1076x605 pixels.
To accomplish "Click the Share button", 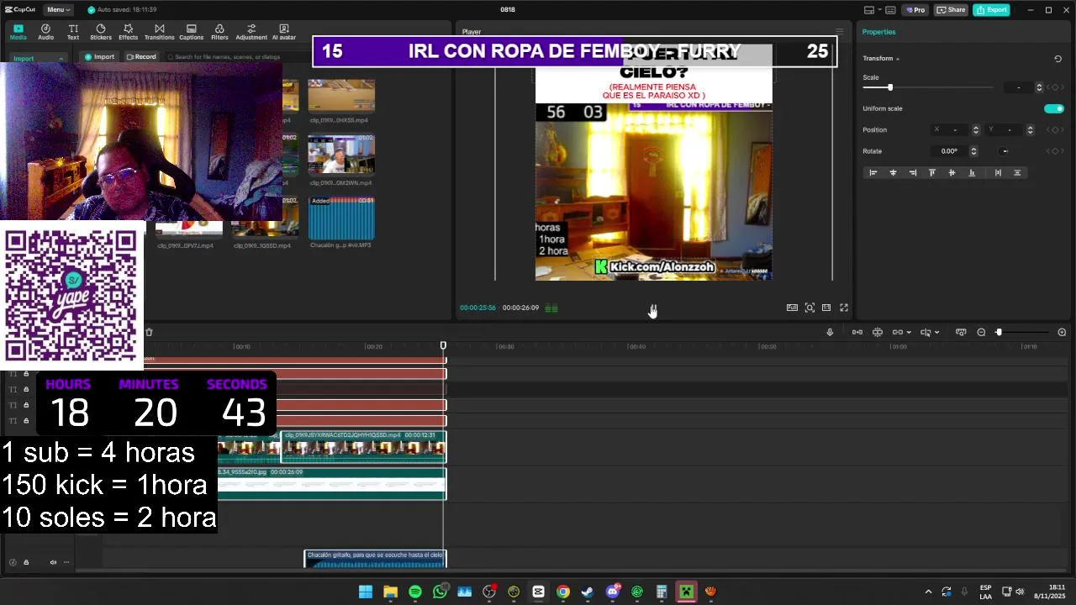I will [x=951, y=10].
